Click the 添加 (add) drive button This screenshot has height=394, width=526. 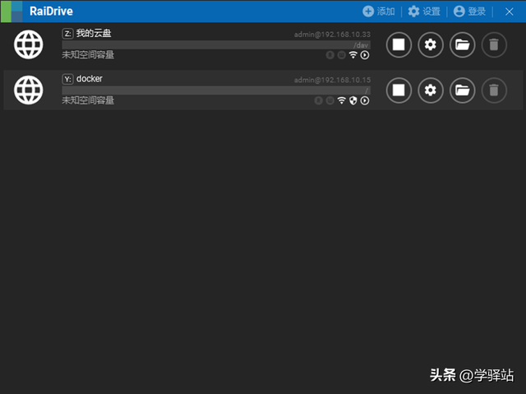379,12
